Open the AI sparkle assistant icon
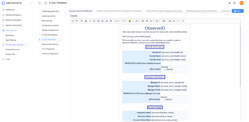249x122 pixels. 229,3
